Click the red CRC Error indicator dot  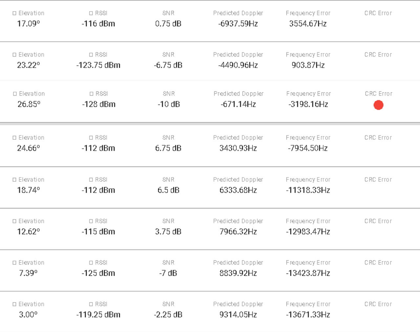tap(378, 105)
